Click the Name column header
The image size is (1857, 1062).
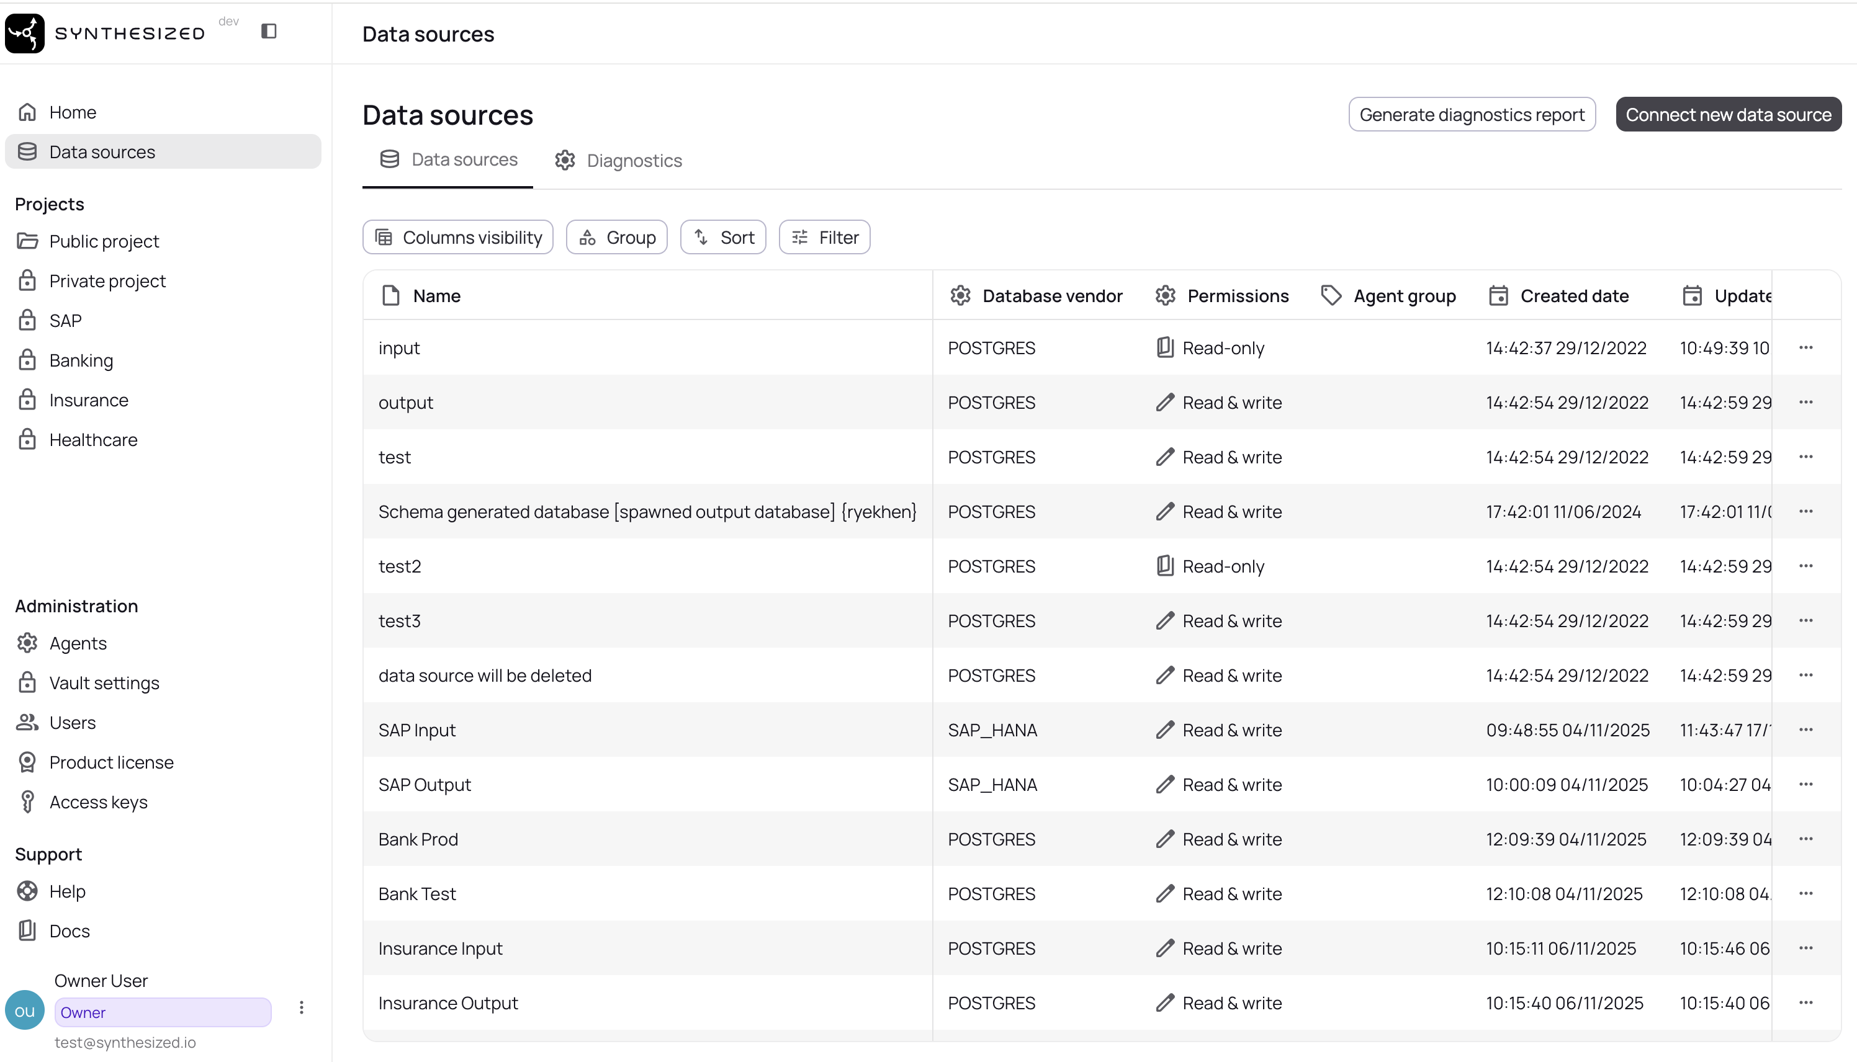pyautogui.click(x=436, y=295)
